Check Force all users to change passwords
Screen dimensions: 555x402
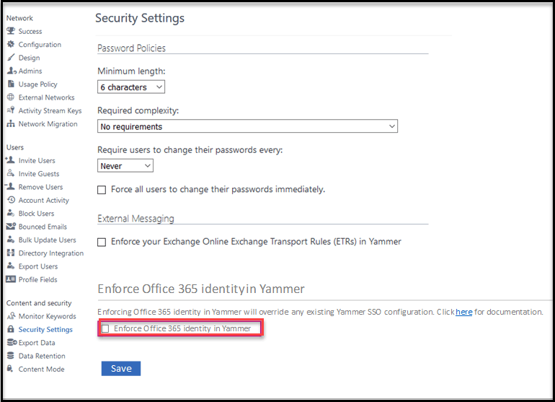pos(102,190)
